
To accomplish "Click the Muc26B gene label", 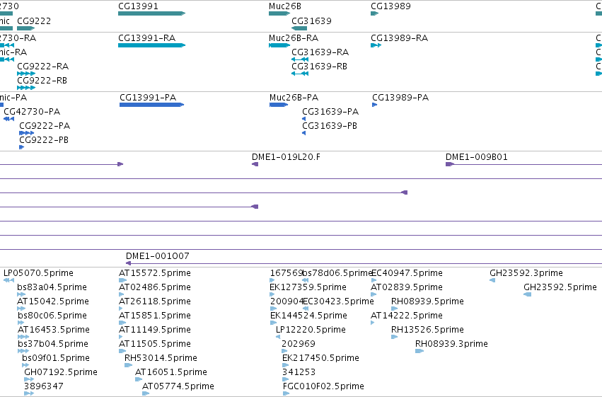I will point(285,6).
